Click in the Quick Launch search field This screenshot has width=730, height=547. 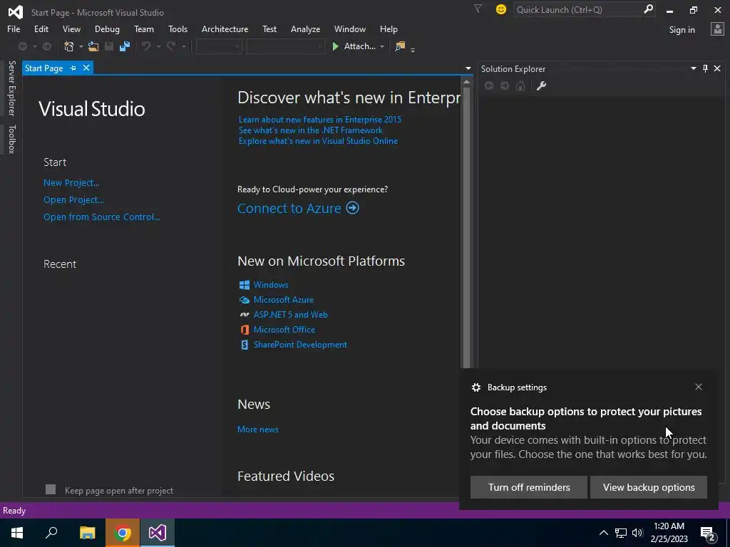click(577, 9)
